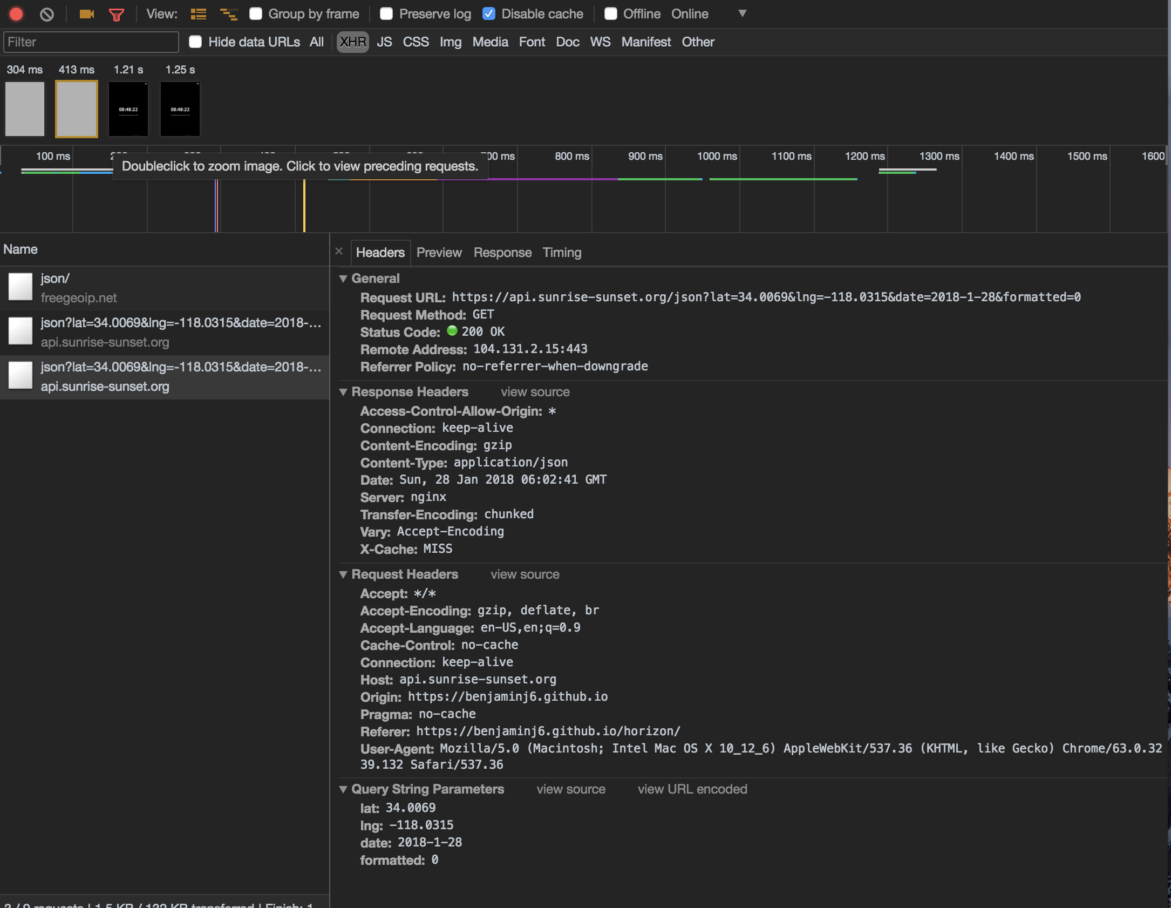Click the 1000 ms timeline marker
Viewport: 1171px width, 908px height.
pyautogui.click(x=717, y=156)
